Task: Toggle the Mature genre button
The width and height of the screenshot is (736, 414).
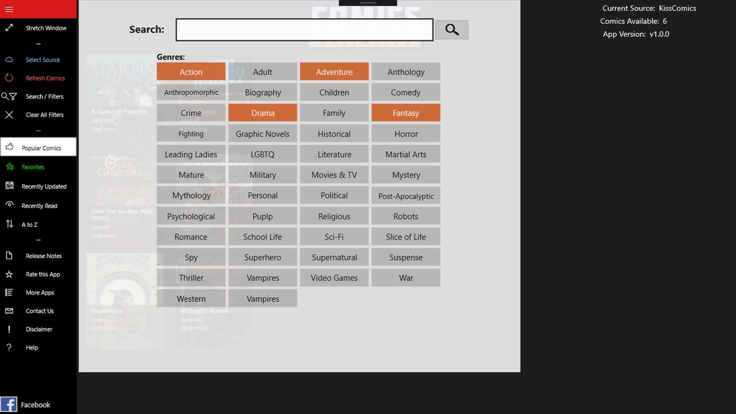Action: tap(191, 175)
